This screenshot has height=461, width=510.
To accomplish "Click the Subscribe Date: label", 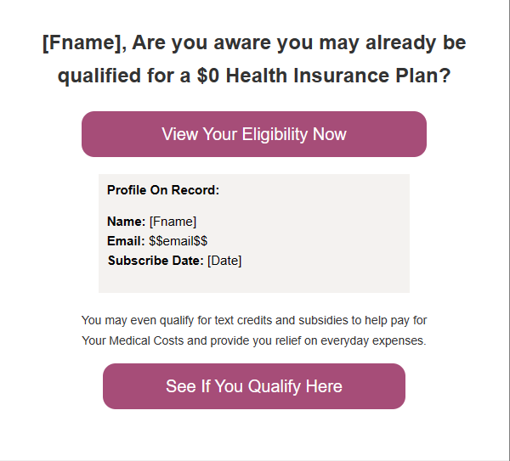I will coord(156,261).
